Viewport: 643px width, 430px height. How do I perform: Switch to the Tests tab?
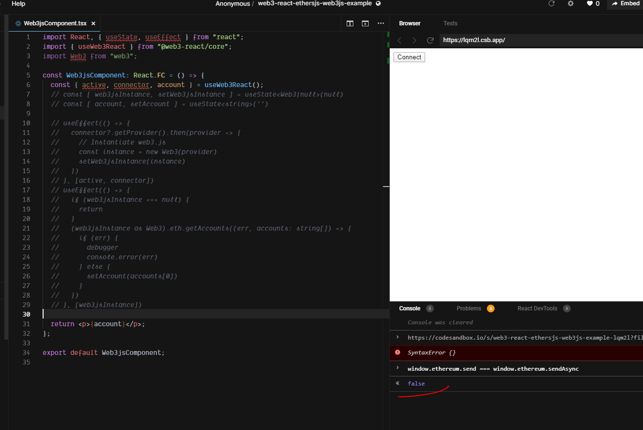[450, 23]
